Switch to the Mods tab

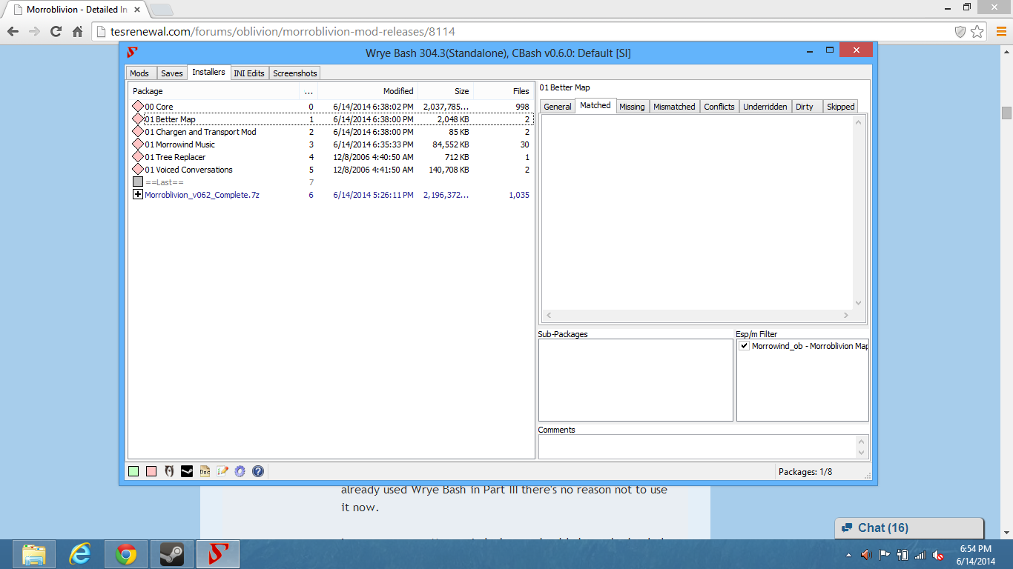139,73
